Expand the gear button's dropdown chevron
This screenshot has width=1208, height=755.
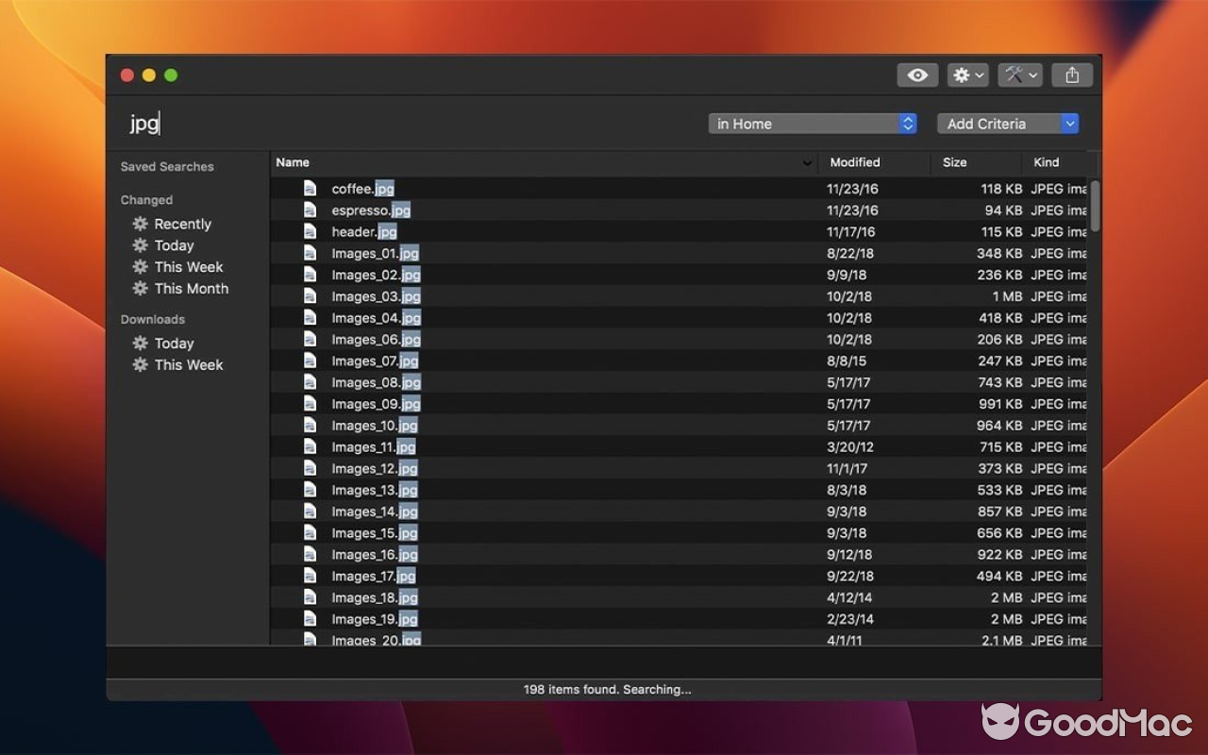(980, 75)
